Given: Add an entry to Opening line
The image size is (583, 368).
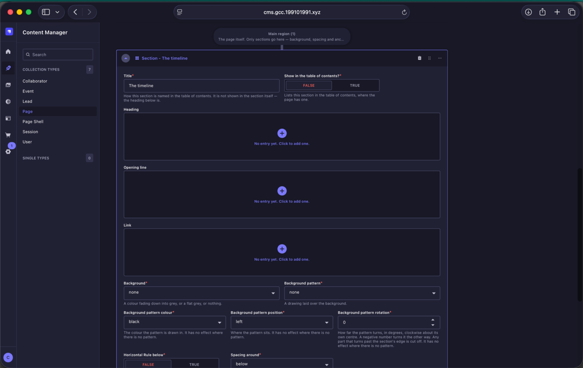Looking at the screenshot, I should (282, 191).
